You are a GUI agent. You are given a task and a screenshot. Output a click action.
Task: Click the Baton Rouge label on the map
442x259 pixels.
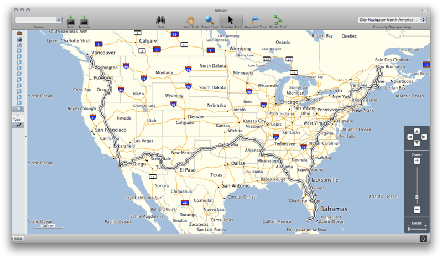point(273,179)
